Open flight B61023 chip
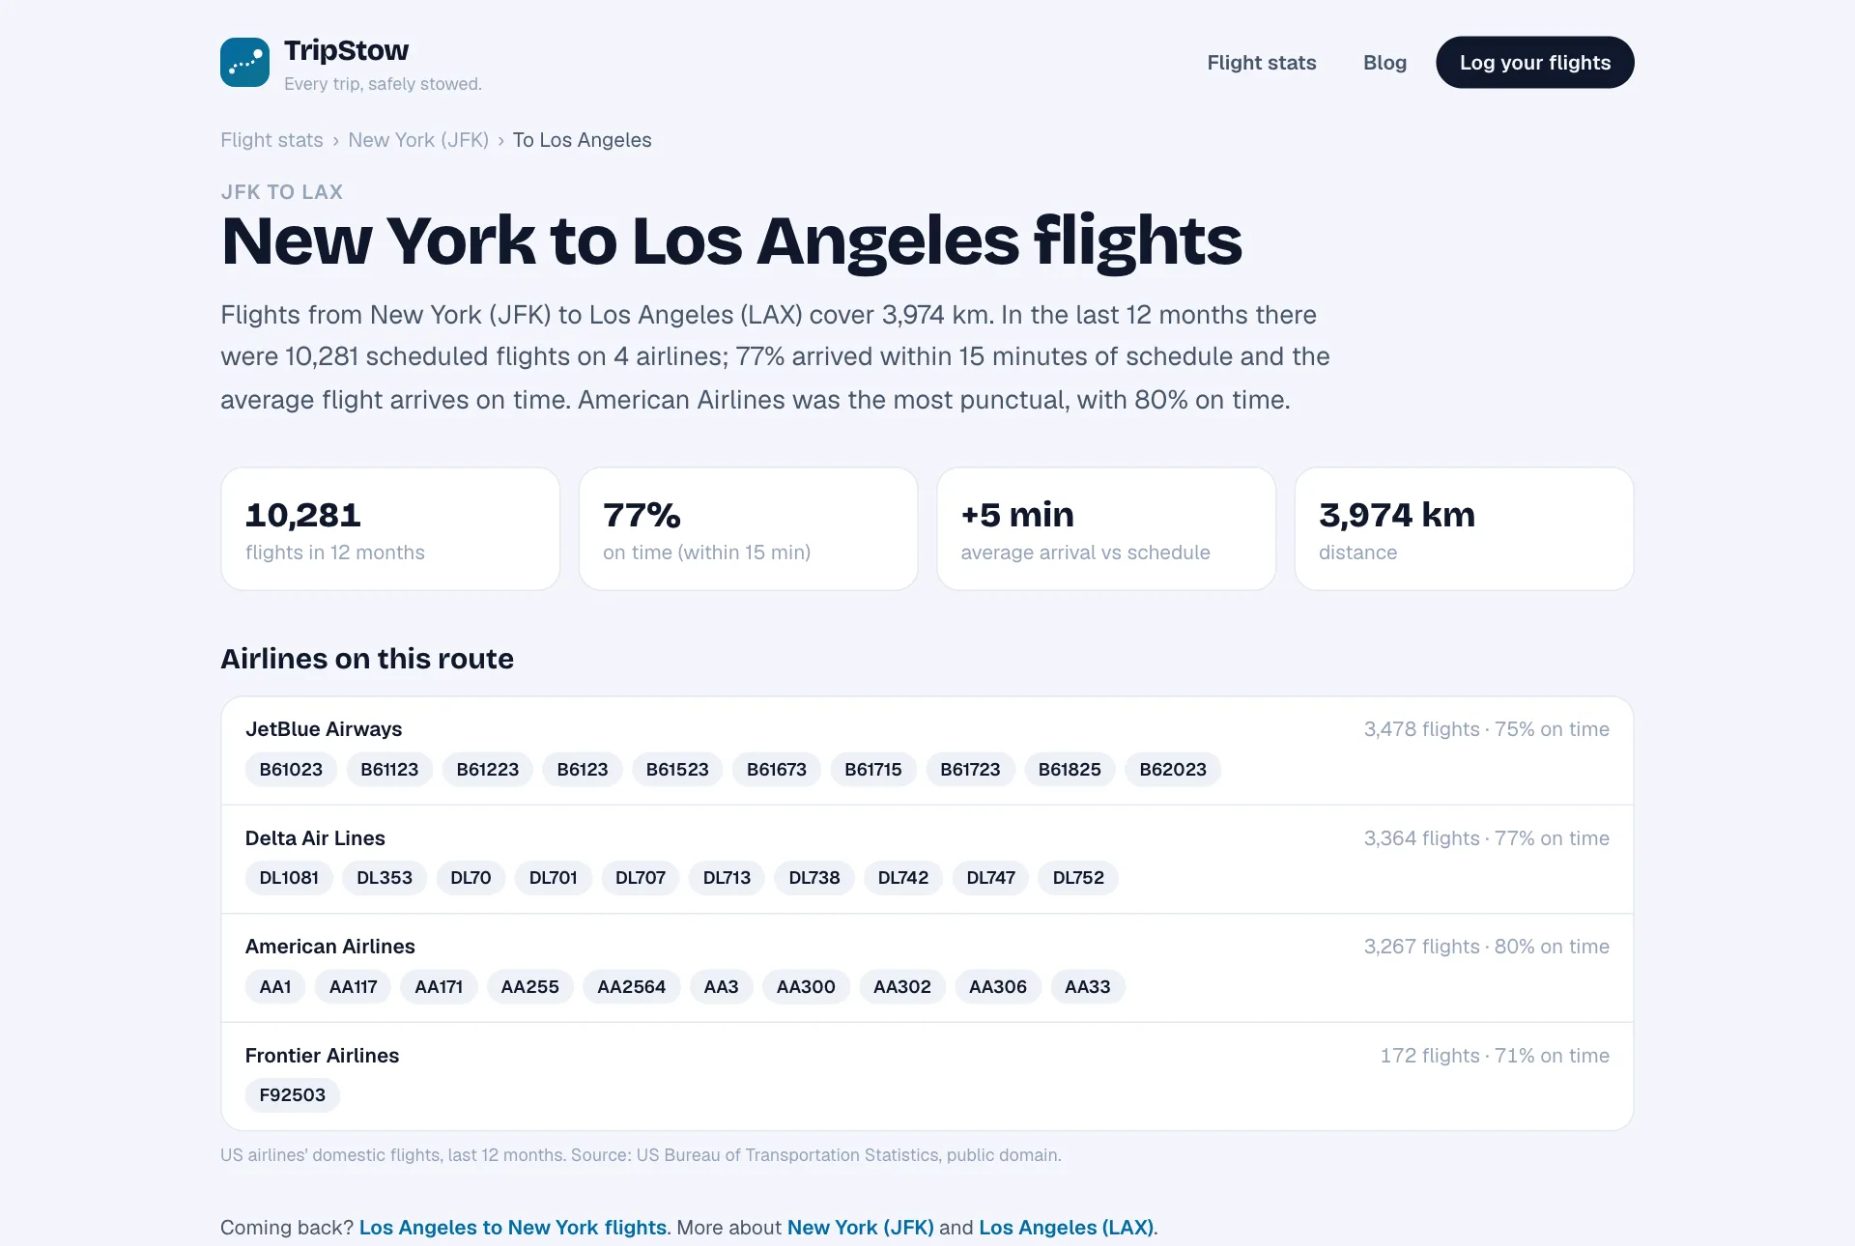The image size is (1855, 1246). [291, 770]
